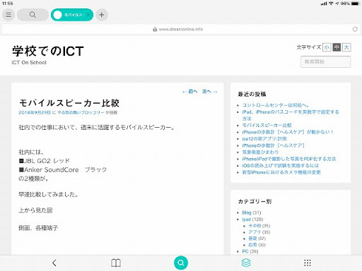Reload the page with the refresh icon
This screenshot has height=271, width=362.
(355, 29)
